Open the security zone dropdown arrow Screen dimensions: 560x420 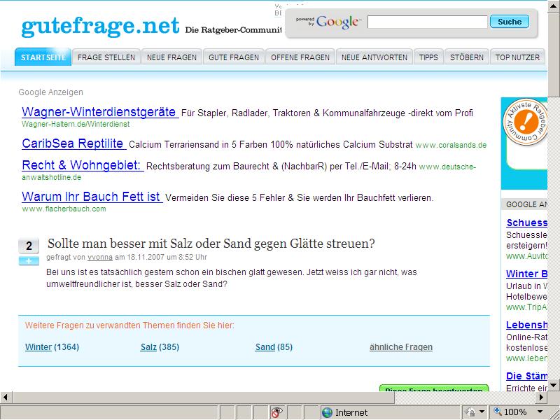(482, 412)
